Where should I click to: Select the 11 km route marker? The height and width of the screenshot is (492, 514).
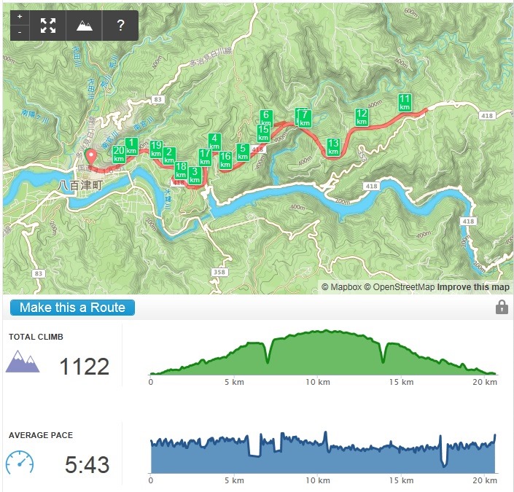[x=405, y=103]
